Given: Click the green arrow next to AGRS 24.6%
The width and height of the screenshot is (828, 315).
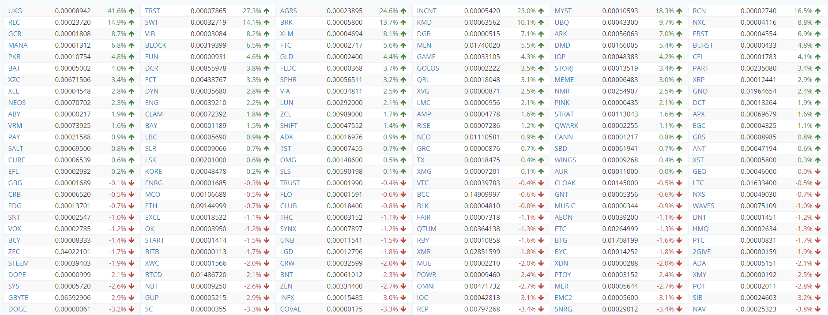Looking at the screenshot, I should point(403,11).
